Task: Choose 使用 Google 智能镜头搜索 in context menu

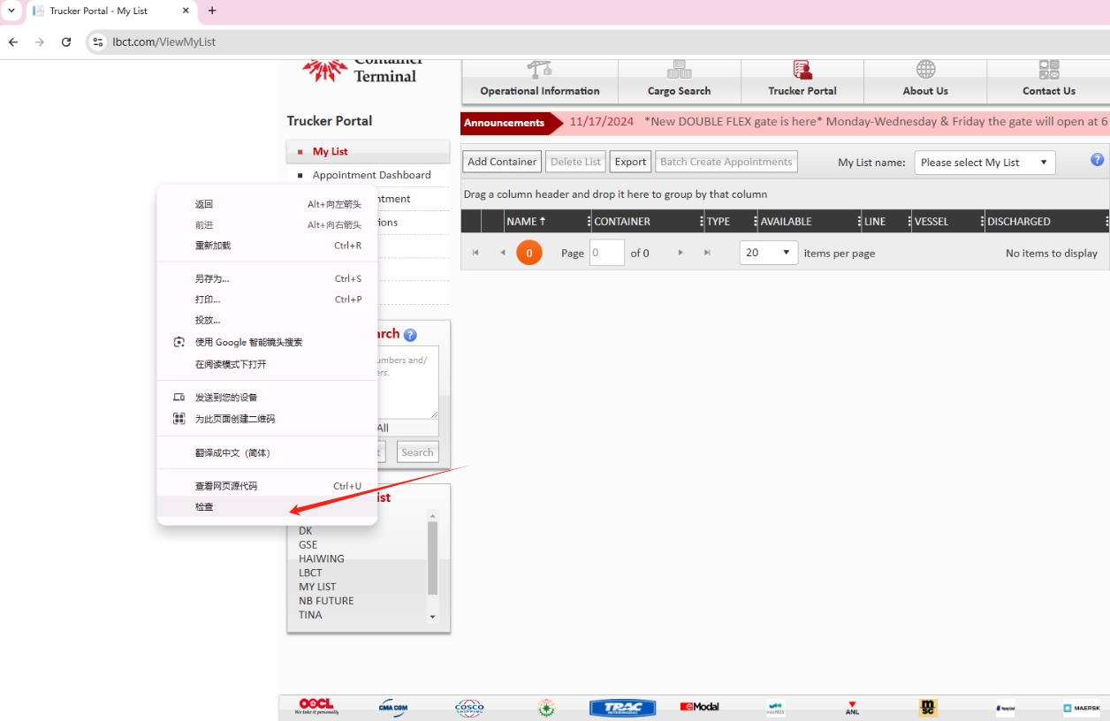Action: click(267, 342)
